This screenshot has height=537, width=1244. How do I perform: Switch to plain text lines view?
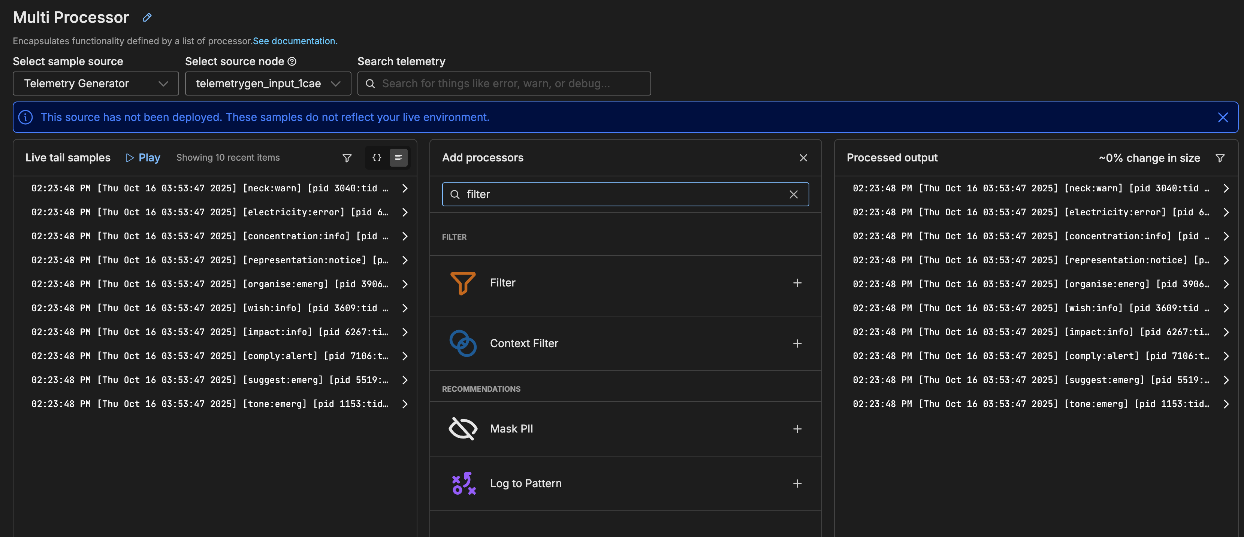pos(398,158)
